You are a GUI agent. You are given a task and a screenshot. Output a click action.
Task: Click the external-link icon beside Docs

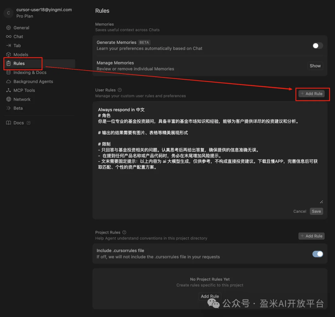pyautogui.click(x=28, y=123)
